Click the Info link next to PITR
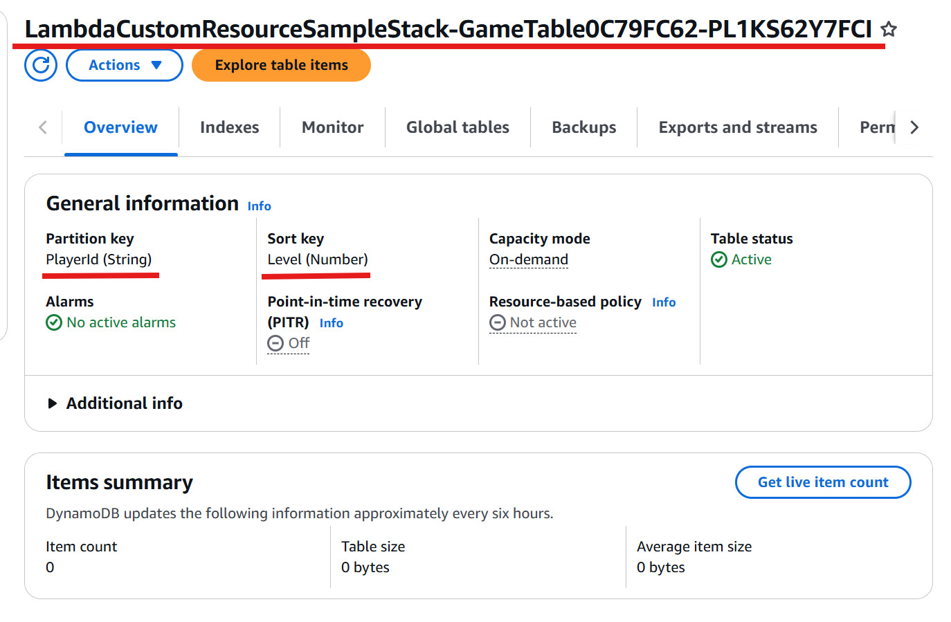The image size is (951, 622). (x=332, y=323)
